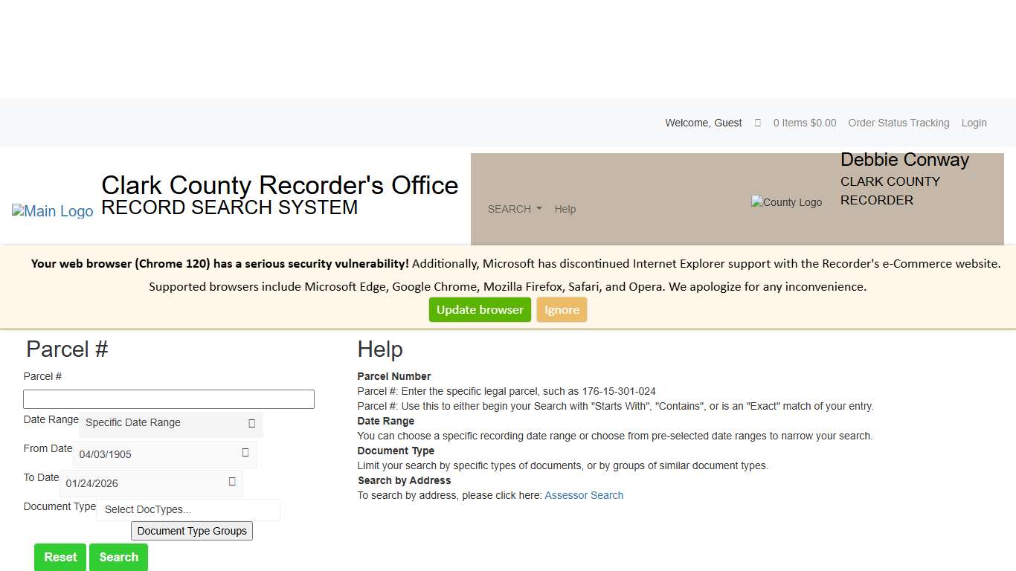Expand the Date Range dropdown
The height and width of the screenshot is (571, 1016).
[x=170, y=423]
